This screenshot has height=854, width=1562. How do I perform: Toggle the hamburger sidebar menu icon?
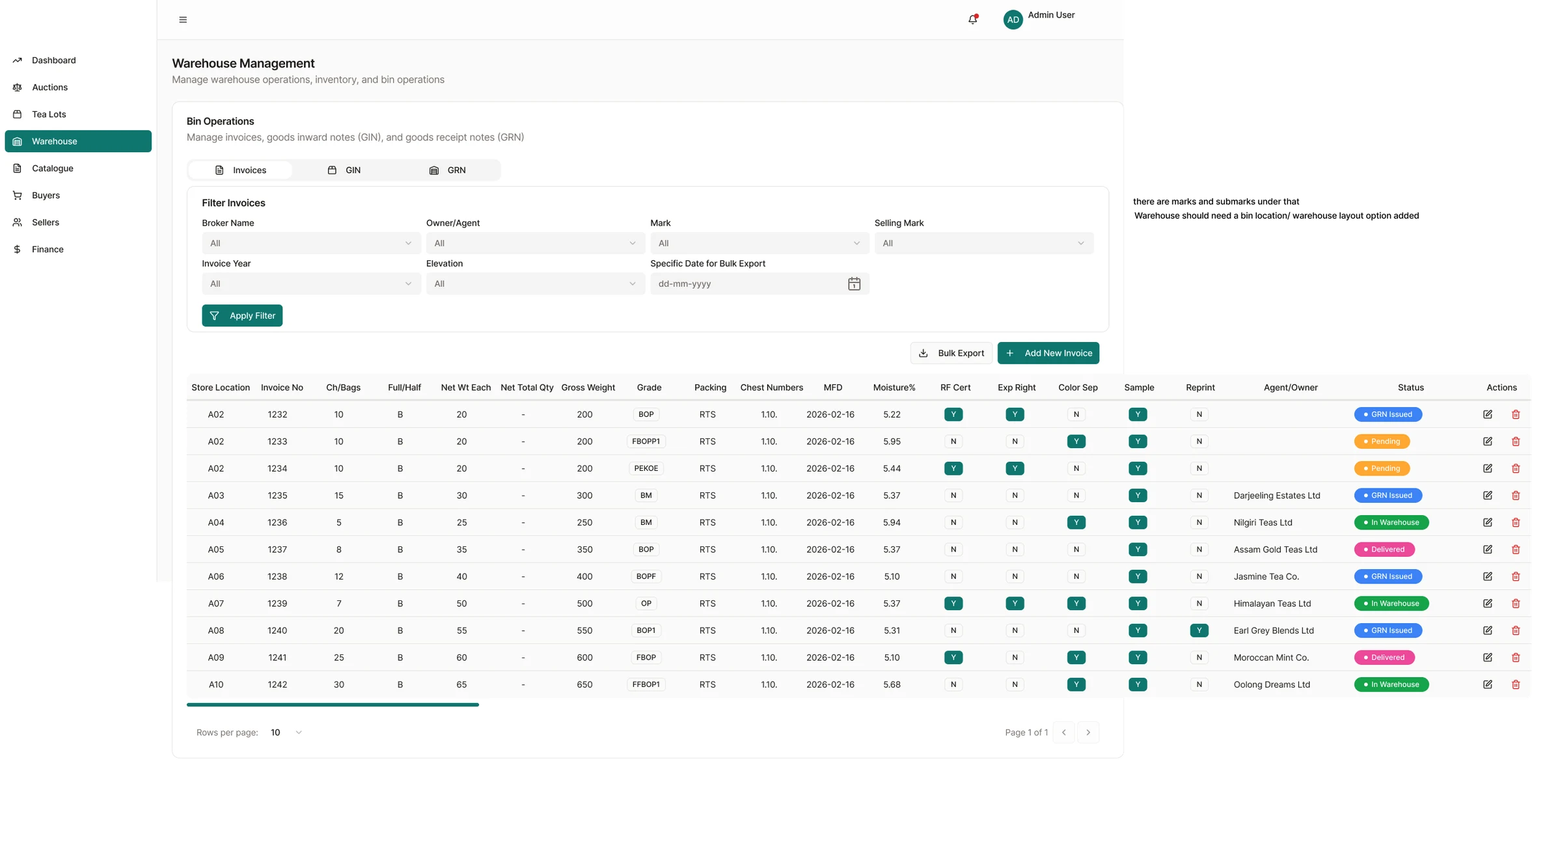click(183, 20)
